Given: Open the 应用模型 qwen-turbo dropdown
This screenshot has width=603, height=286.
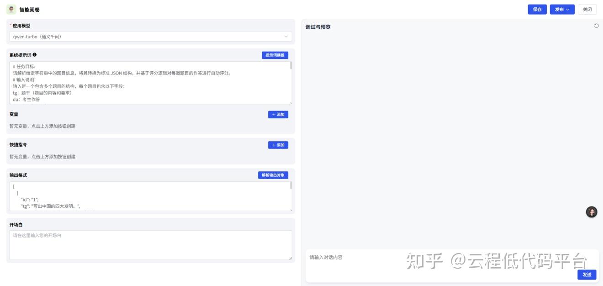Looking at the screenshot, I should click(x=151, y=37).
